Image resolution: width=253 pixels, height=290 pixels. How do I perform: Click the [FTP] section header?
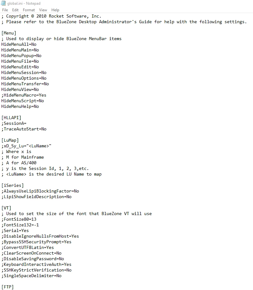[x=8, y=287]
